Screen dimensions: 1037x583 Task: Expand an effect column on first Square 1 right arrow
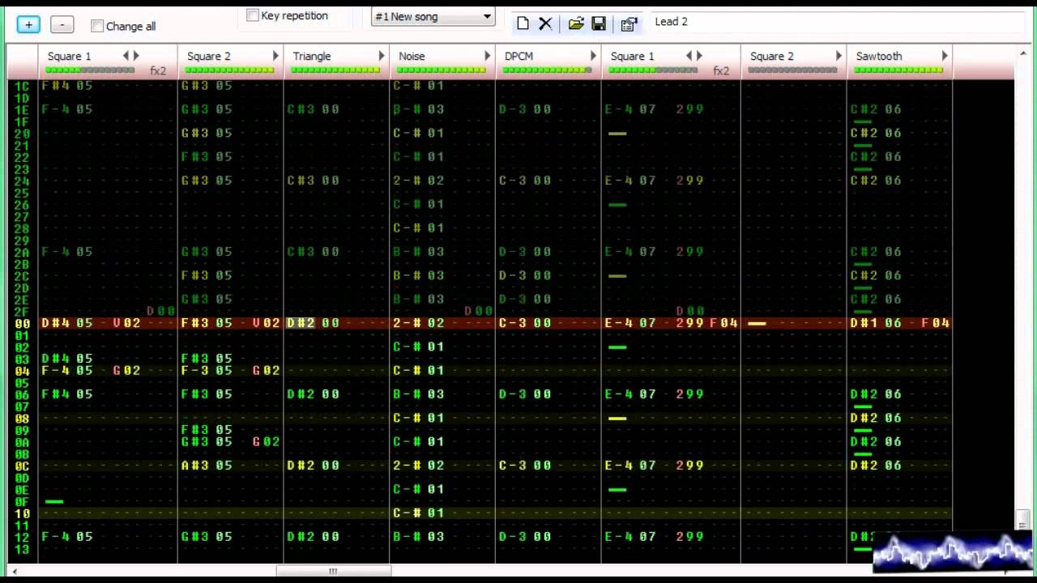click(x=136, y=56)
